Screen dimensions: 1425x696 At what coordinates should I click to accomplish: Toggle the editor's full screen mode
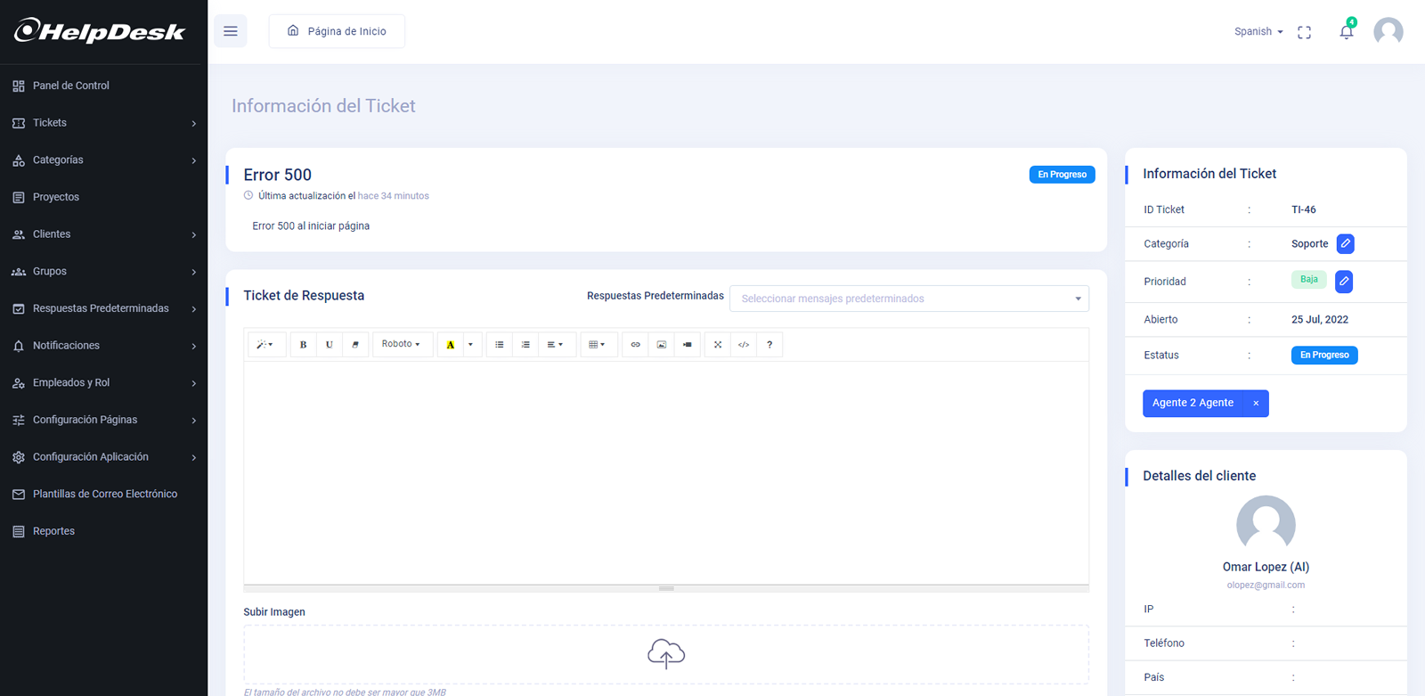[x=718, y=345]
